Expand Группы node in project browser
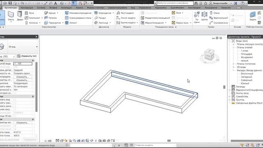 tap(229, 100)
